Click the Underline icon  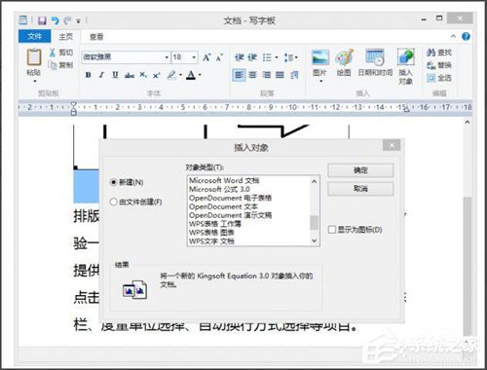[x=115, y=75]
